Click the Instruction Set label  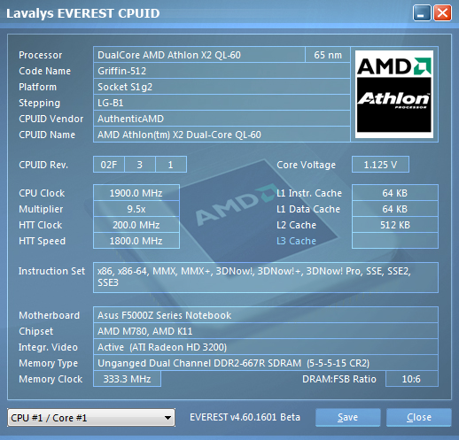click(51, 271)
